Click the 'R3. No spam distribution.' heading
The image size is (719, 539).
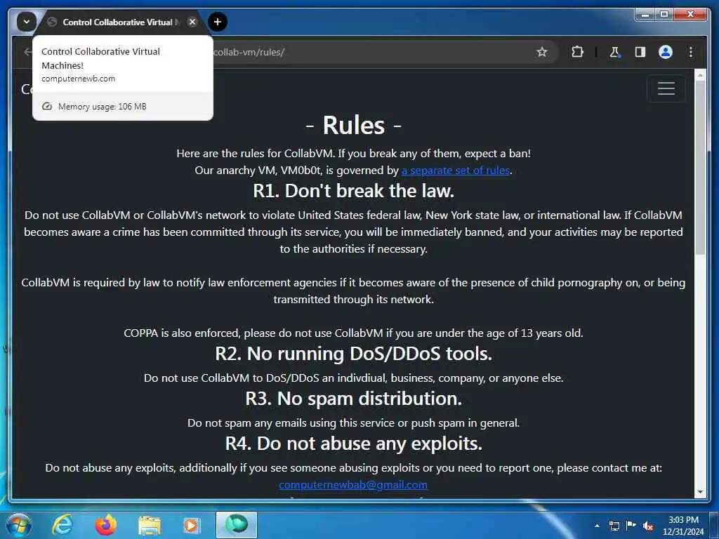coord(354,399)
